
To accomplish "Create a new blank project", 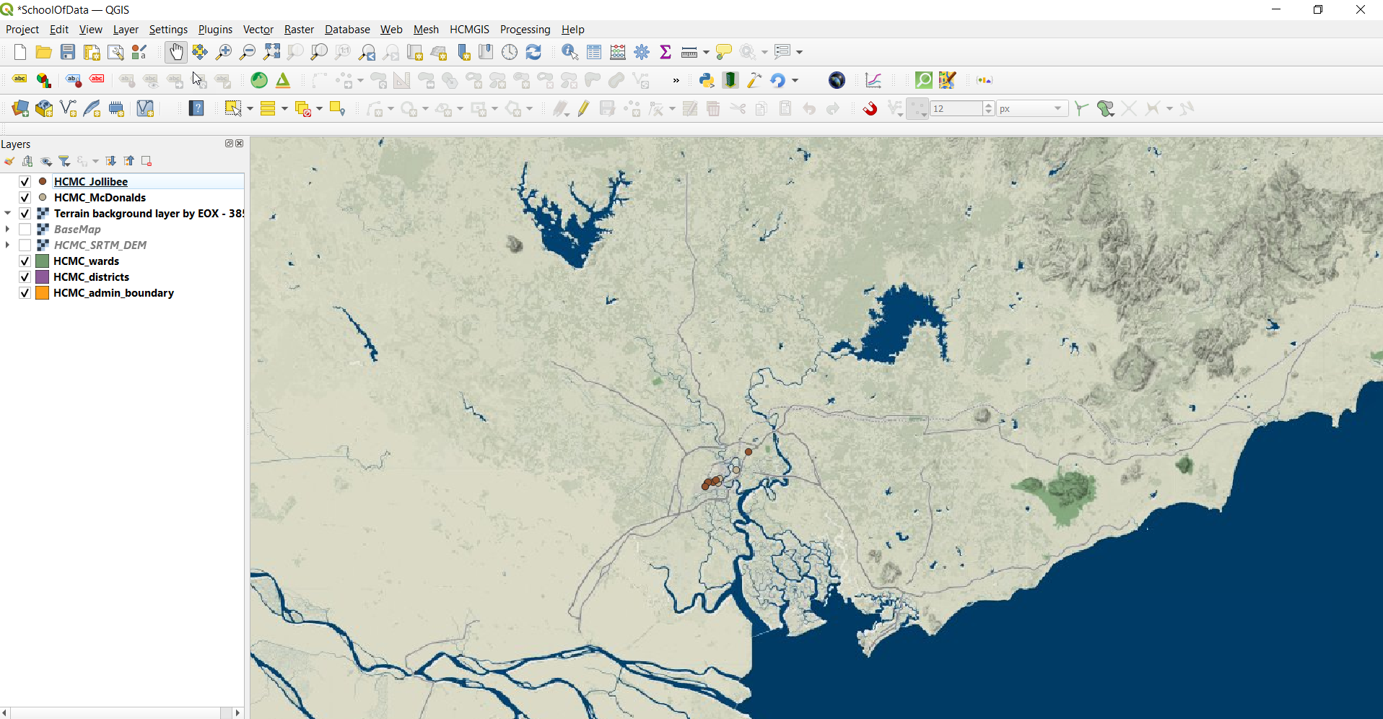I will pos(20,52).
